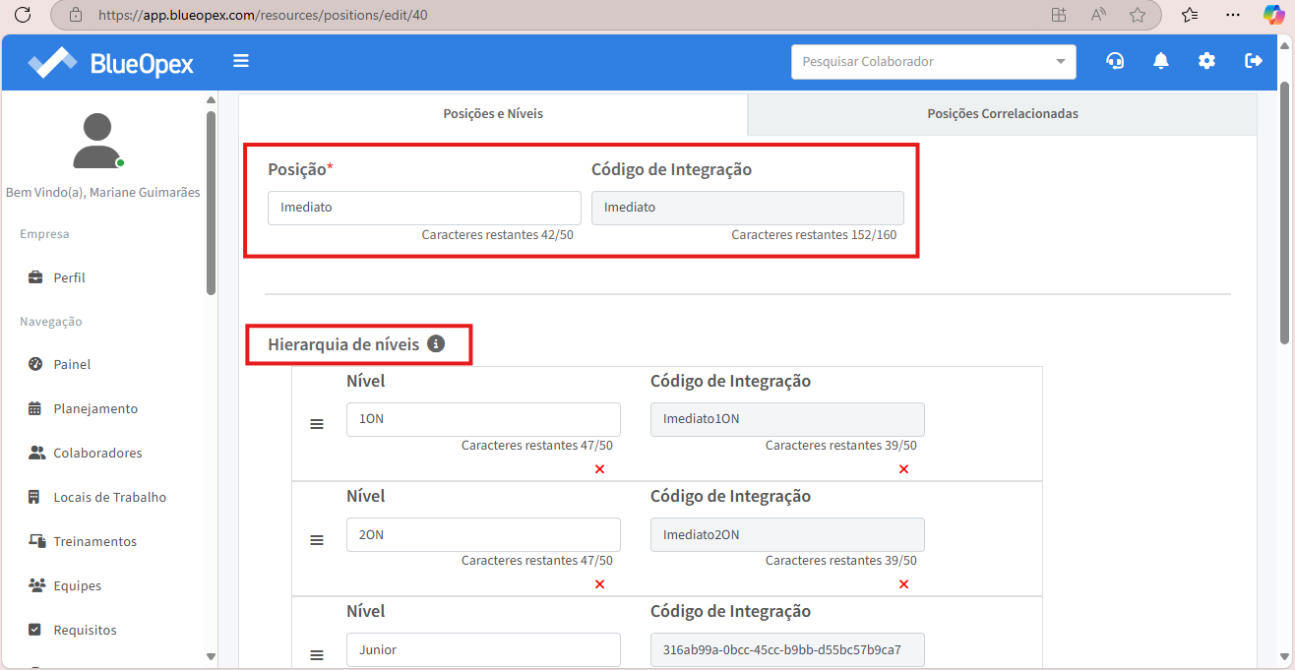The height and width of the screenshot is (670, 1295).
Task: Click the Imediato1ON integration code field
Action: (787, 419)
